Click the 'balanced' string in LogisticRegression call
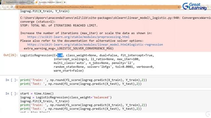211x118 pixels. (101, 97)
